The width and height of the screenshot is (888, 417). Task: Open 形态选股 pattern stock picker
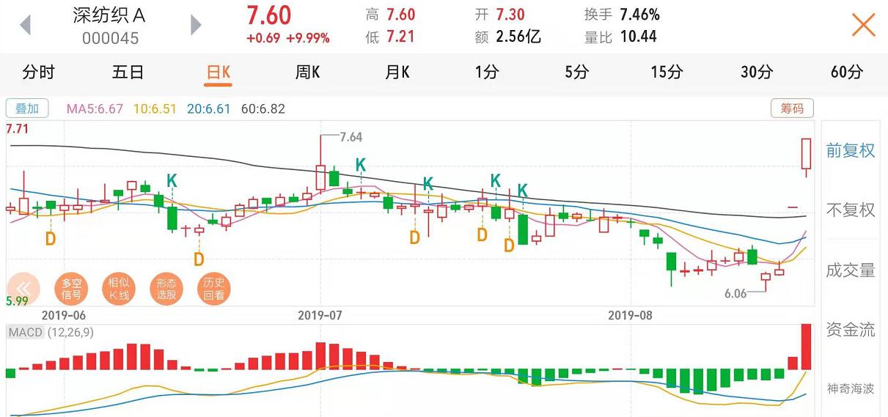click(166, 289)
